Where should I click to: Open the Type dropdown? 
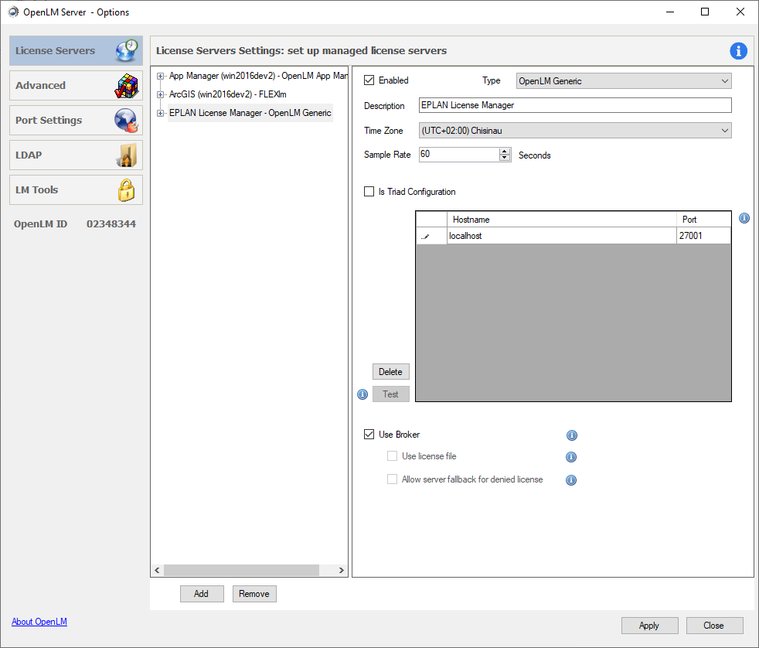pyautogui.click(x=623, y=81)
